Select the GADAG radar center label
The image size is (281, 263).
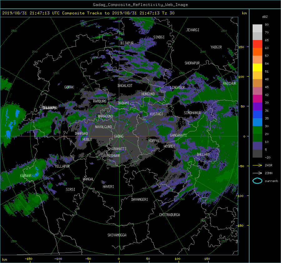pyautogui.click(x=119, y=136)
